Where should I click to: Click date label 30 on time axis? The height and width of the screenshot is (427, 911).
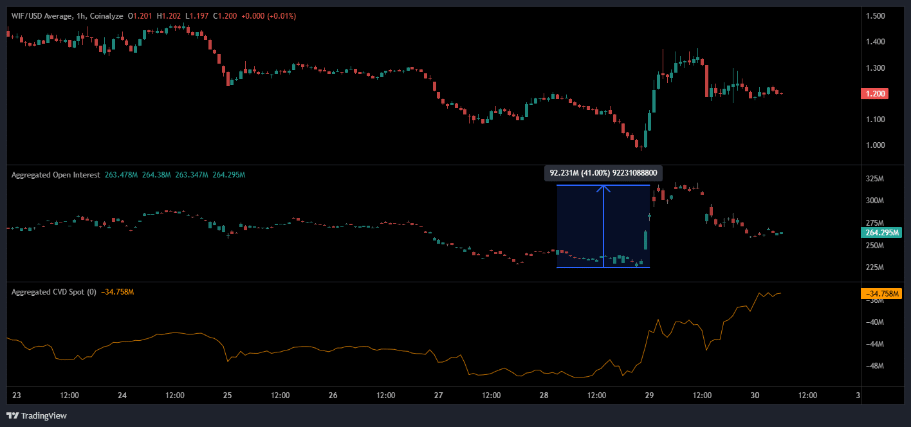(x=755, y=395)
